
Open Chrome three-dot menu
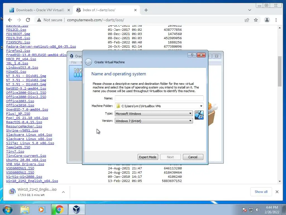click(276, 20)
